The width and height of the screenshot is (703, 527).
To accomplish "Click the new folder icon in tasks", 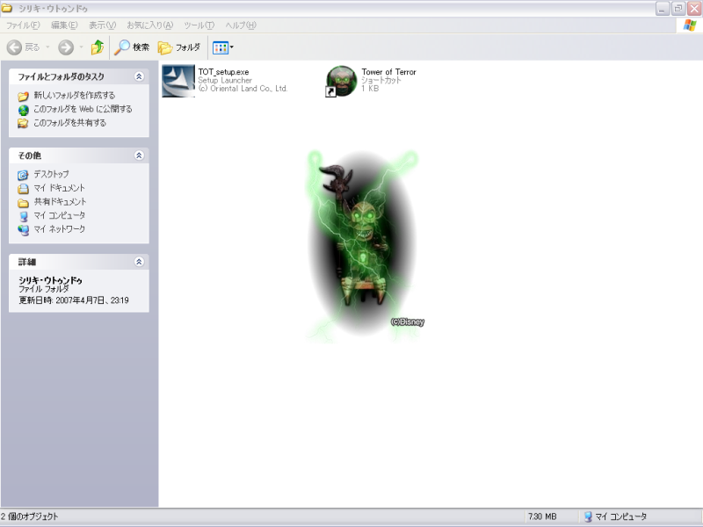I will click(24, 97).
